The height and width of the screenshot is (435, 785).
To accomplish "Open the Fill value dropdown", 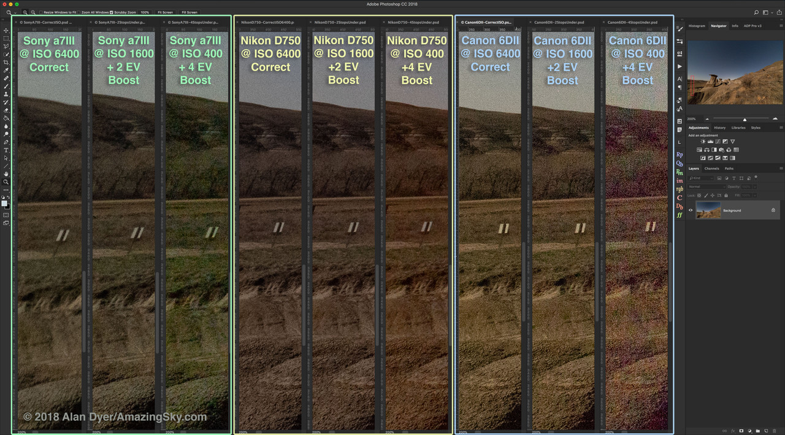I will (x=755, y=195).
